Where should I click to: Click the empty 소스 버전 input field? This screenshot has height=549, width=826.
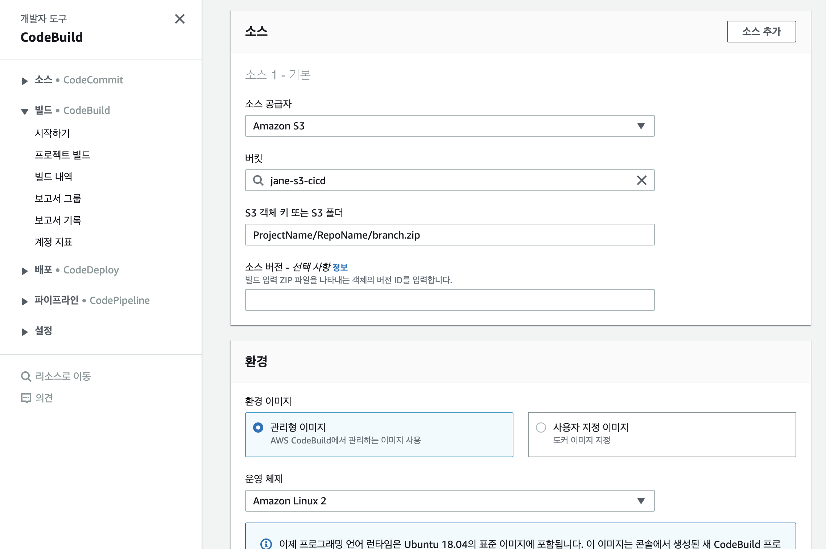point(450,300)
